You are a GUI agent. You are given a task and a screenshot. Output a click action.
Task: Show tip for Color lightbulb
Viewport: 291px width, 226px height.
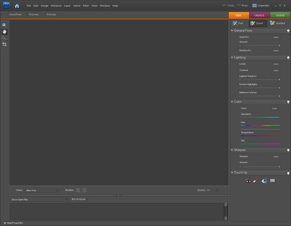tap(288, 102)
